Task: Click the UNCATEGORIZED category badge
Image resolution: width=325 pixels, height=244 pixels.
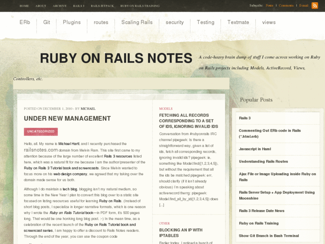Action: pyautogui.click(x=41, y=132)
